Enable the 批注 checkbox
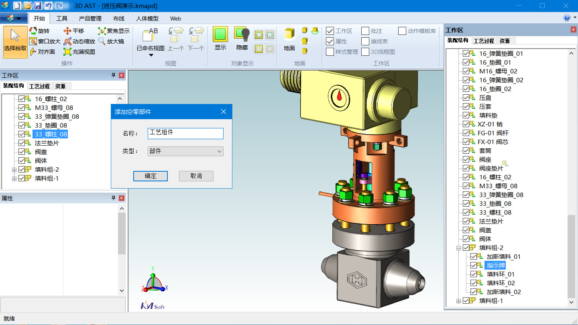 point(365,31)
